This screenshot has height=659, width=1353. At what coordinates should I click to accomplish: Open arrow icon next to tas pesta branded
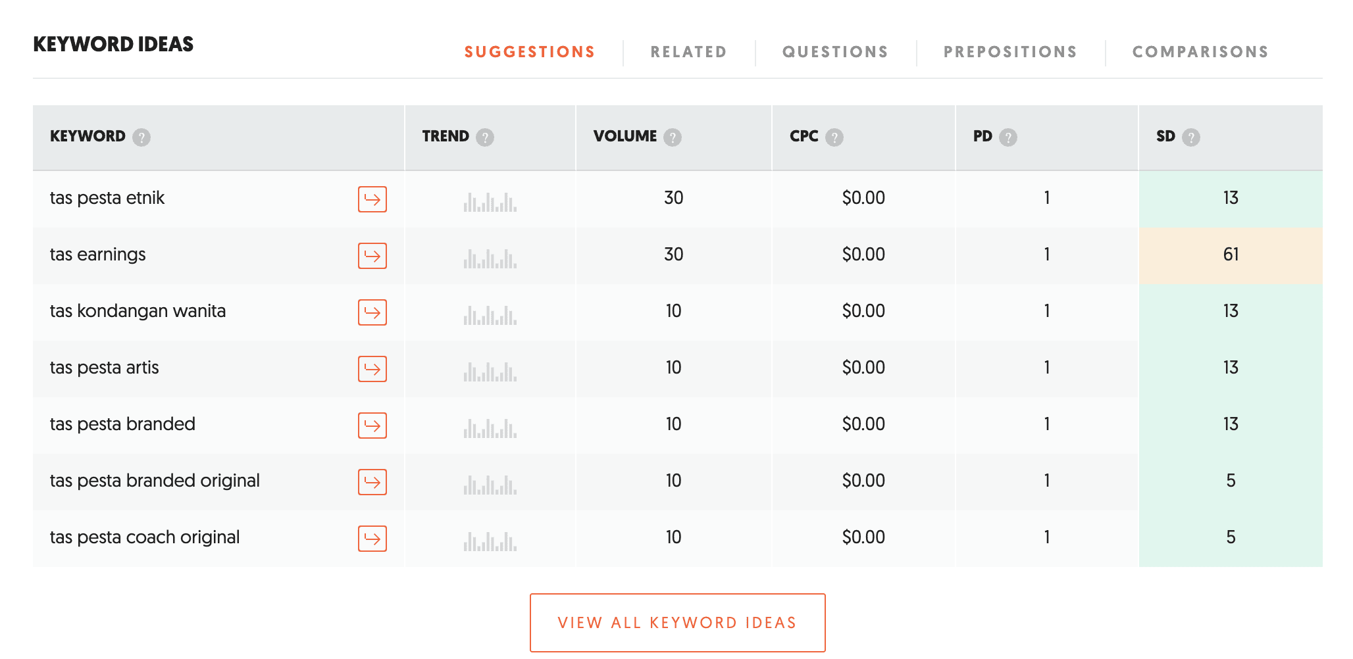(x=372, y=426)
